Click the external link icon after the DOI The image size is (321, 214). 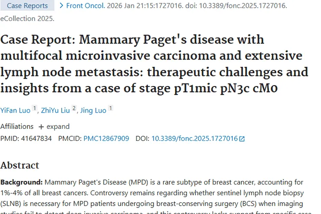242,139
